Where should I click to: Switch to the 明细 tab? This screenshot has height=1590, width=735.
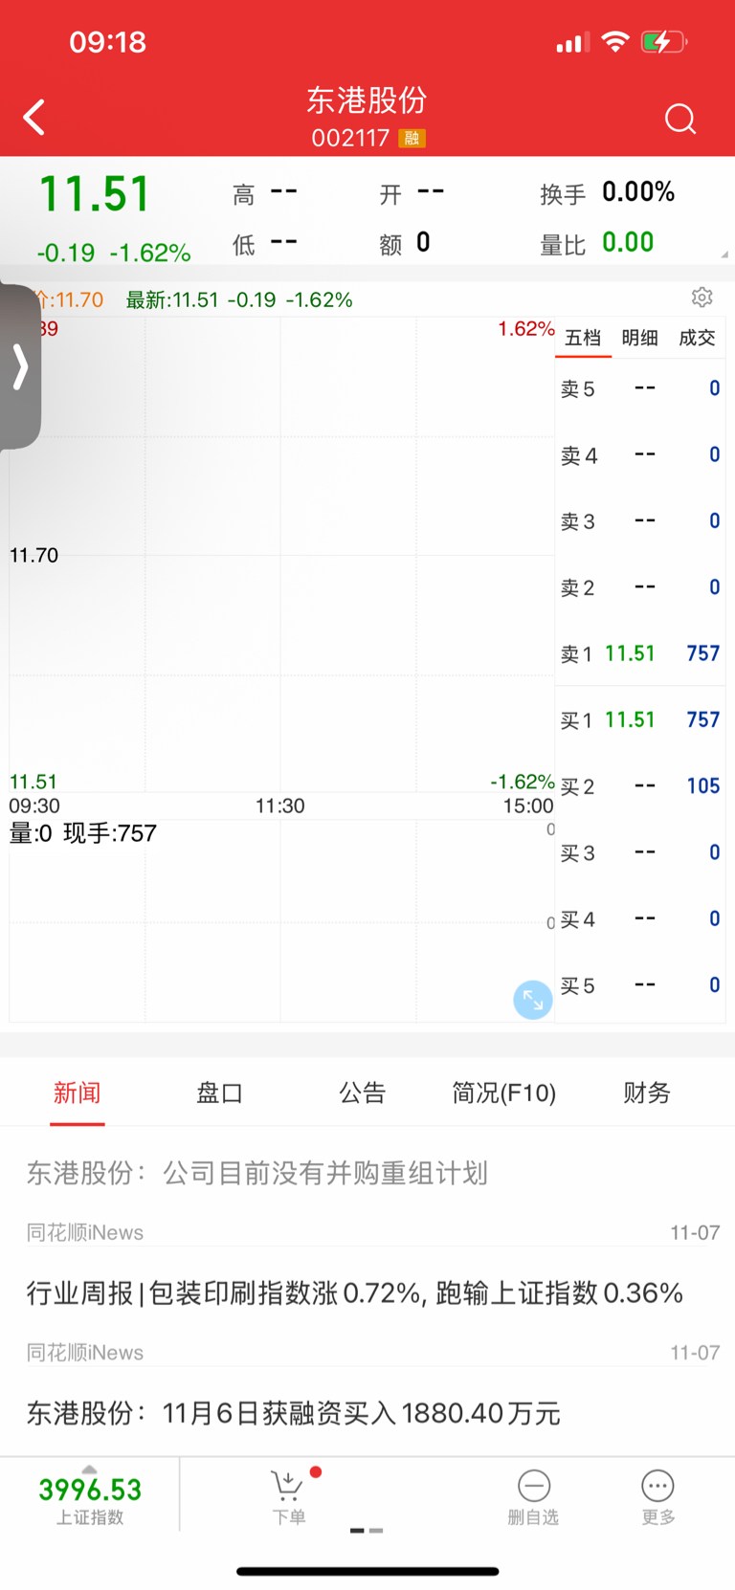[639, 338]
